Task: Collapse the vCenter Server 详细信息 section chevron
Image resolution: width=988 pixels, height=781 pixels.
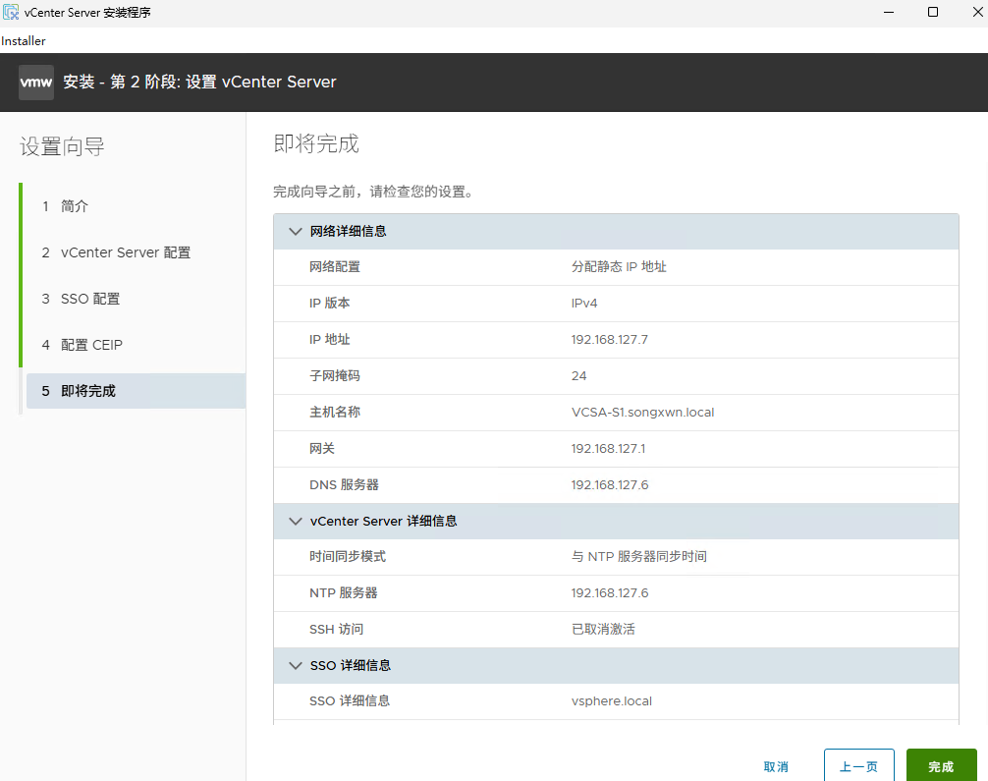Action: point(296,521)
